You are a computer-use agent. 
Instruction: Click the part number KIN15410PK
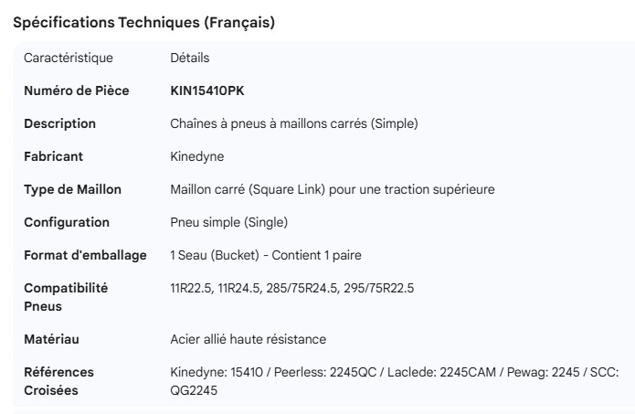coord(207,90)
